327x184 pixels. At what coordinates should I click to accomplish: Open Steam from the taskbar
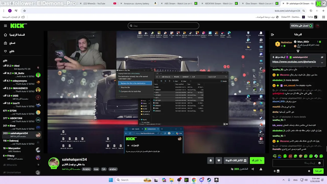[209, 180]
